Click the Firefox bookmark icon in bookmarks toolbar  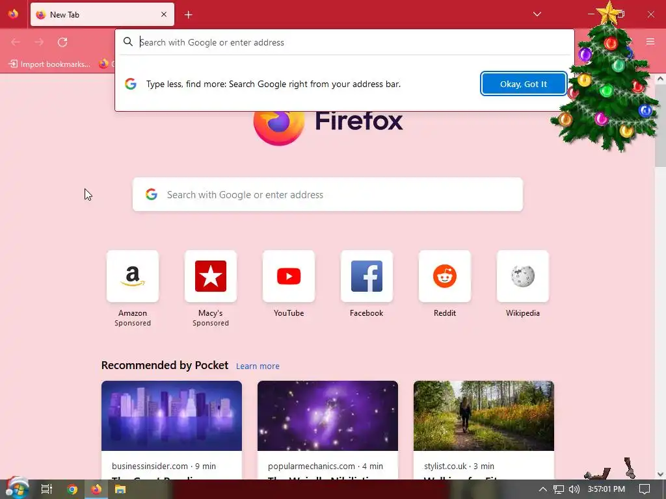click(x=103, y=64)
